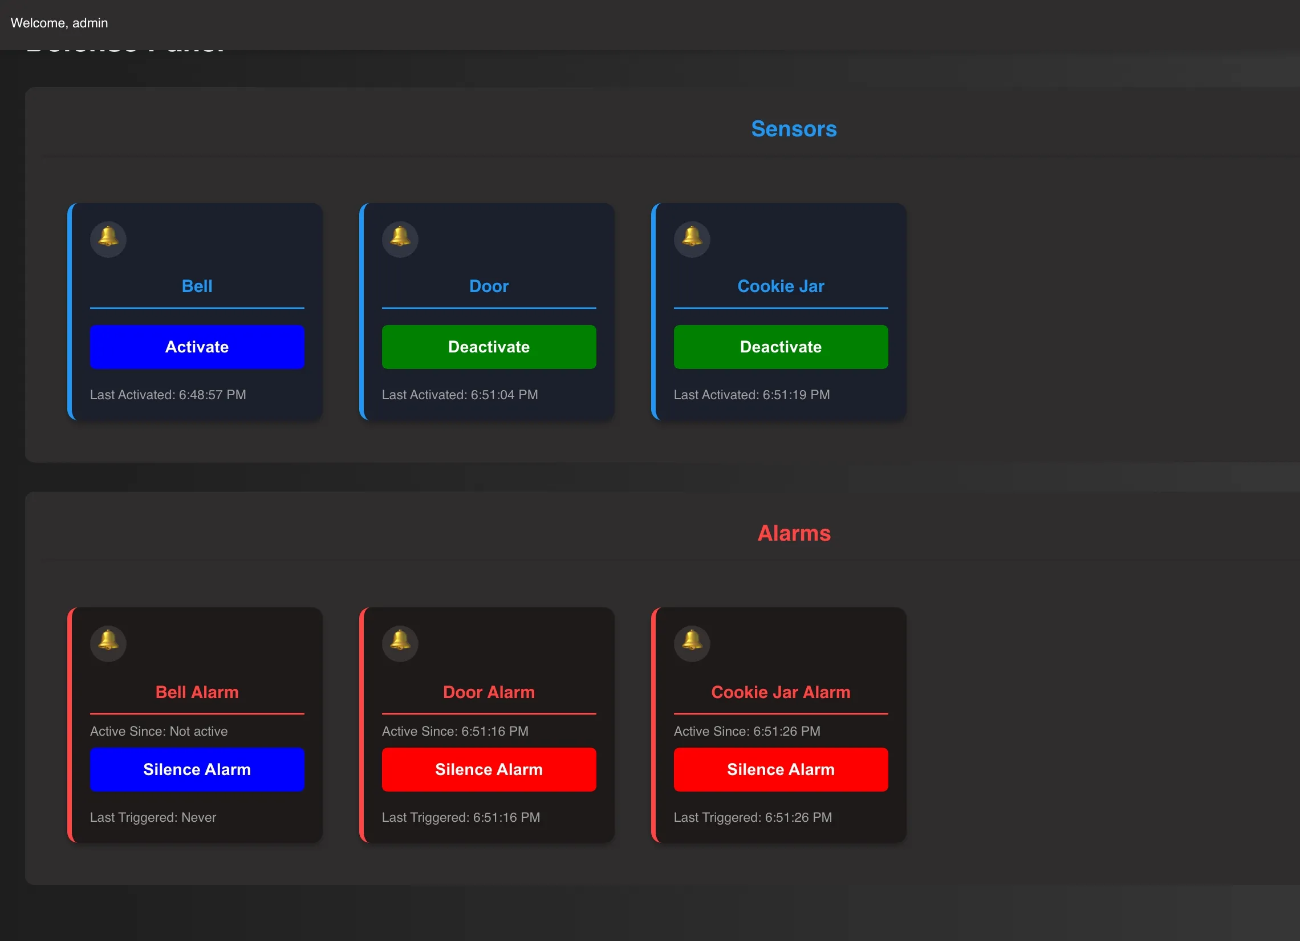Click Bell Alarm Last Triggered text

coord(152,817)
